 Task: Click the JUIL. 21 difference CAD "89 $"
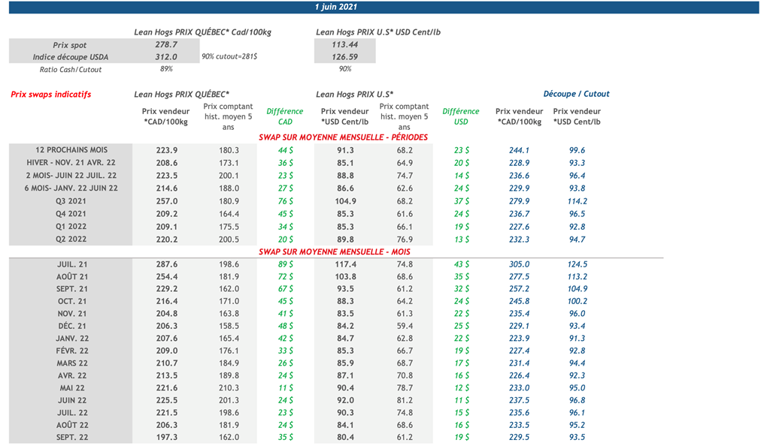(285, 264)
